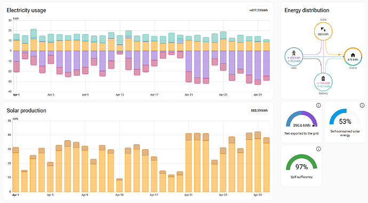Click the Grid label under grid circle
Image resolution: width=368 pixels, height=203 pixels.
(294, 68)
